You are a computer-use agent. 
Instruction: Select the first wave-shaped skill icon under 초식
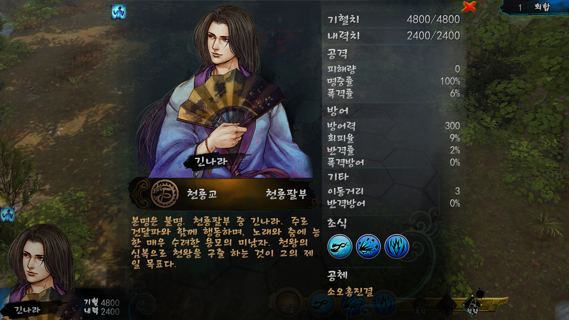pyautogui.click(x=340, y=246)
